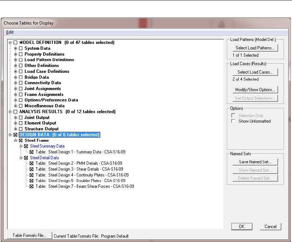Check the Connectivity Data checkbox
Viewport: 292px width, 242px height.
pyautogui.click(x=20, y=83)
